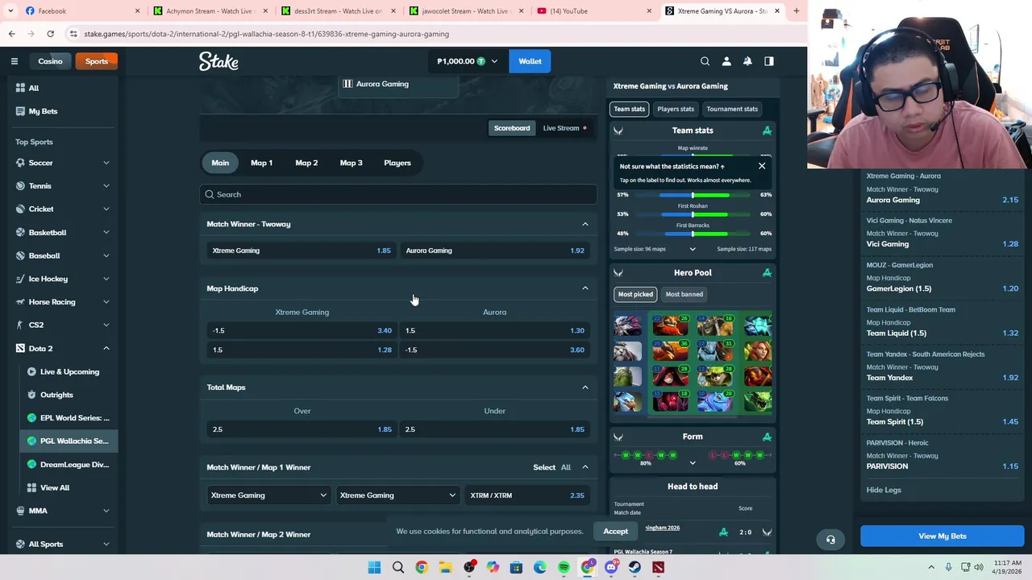
Task: Collapse Match Winner - Twoway section
Action: pos(585,224)
